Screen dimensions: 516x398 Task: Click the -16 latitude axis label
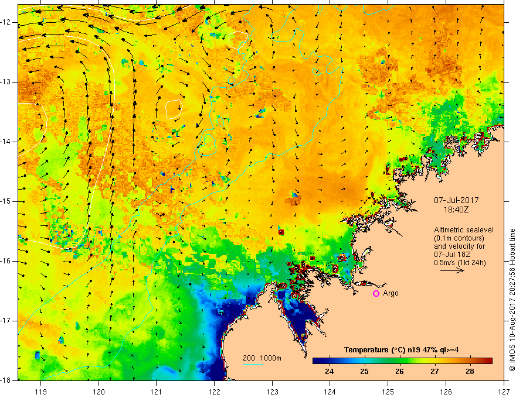pos(6,262)
